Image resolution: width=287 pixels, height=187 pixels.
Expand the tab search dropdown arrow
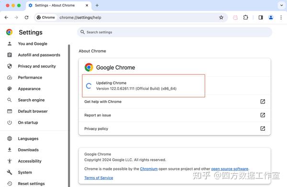(282, 5)
